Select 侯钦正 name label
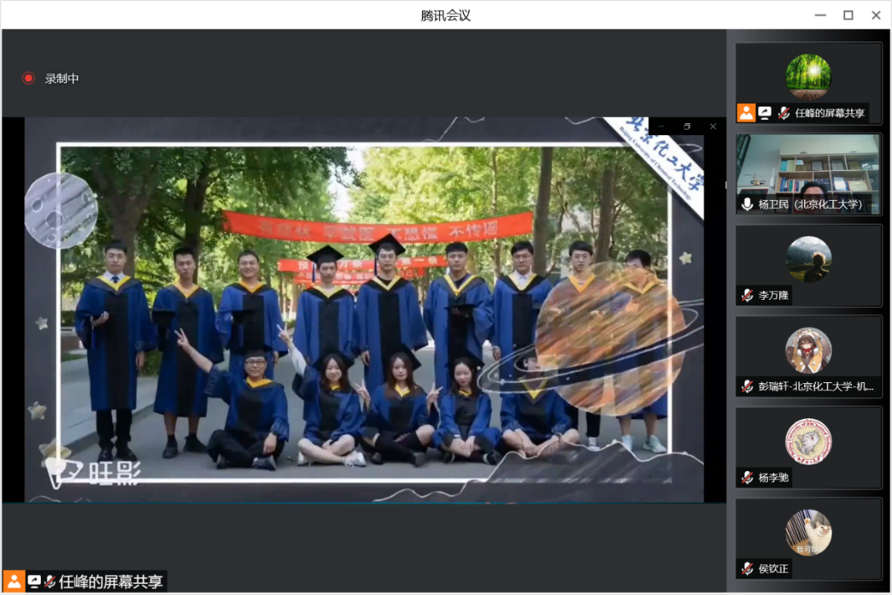The height and width of the screenshot is (595, 892). 773,569
